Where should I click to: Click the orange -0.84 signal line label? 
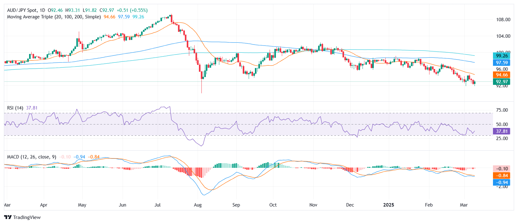(x=501, y=176)
